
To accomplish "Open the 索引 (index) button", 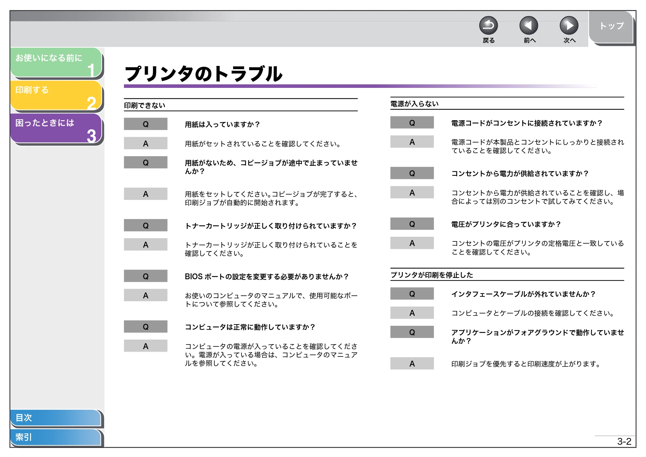I will point(56,437).
